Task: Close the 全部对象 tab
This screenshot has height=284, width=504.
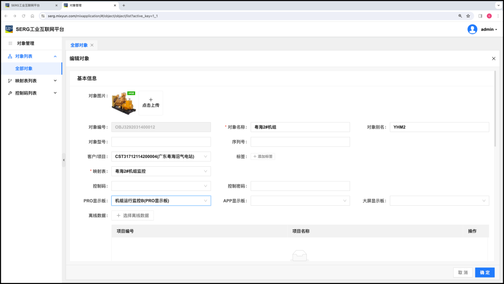Action: point(92,45)
